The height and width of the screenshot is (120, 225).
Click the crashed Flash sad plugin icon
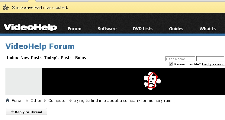point(152,81)
